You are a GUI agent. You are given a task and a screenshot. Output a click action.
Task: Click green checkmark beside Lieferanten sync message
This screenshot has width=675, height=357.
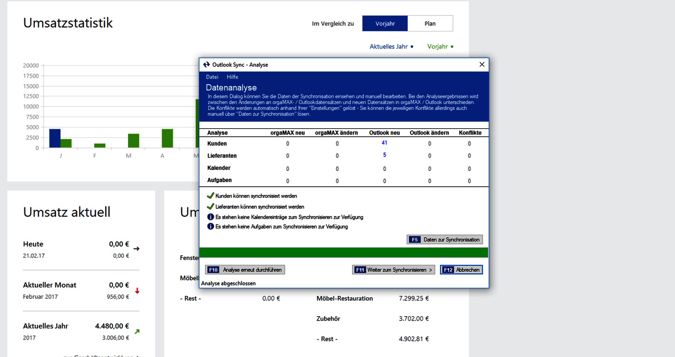point(210,206)
